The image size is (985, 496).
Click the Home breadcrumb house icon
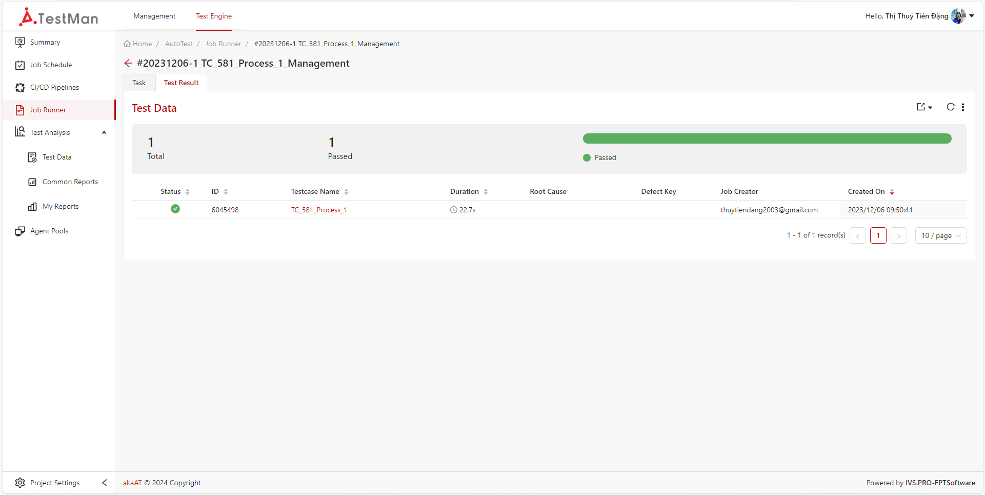tap(127, 44)
